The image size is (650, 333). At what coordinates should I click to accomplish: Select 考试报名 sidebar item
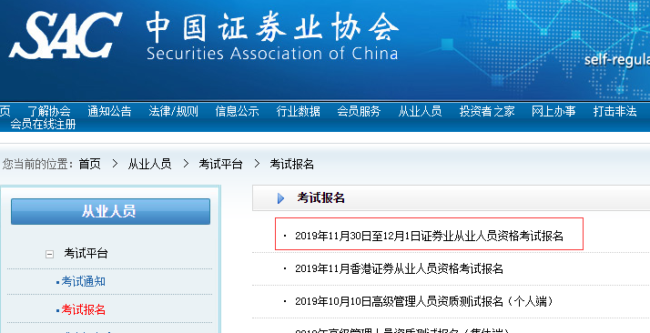pyautogui.click(x=84, y=310)
